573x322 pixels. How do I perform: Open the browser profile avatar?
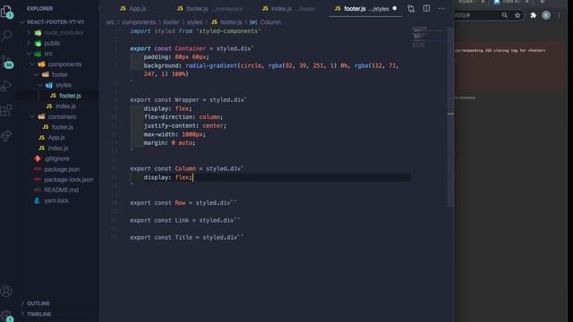546,15
